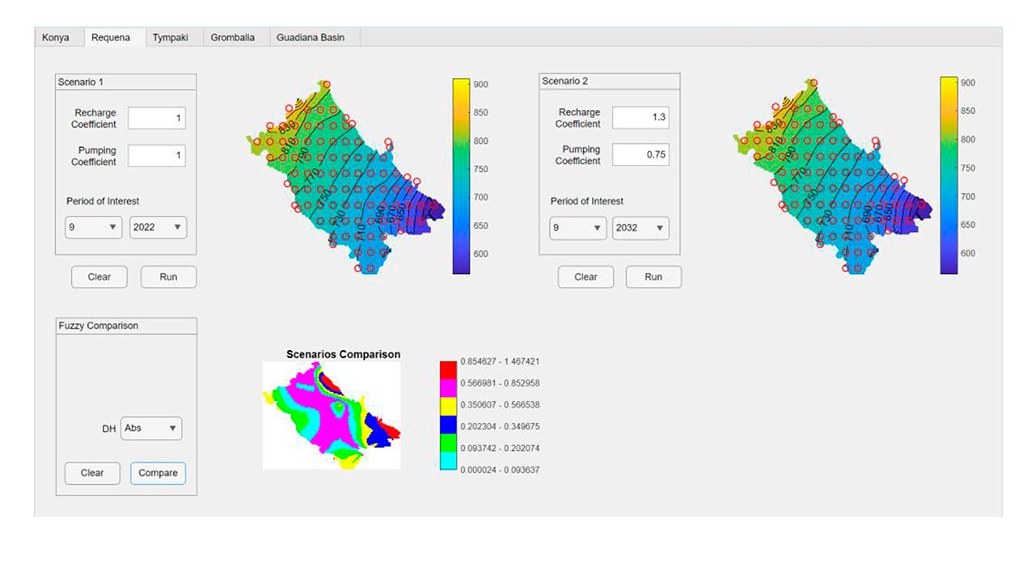Click Scenario 1 Period of Interest label
Screen dimensions: 1035x582
point(103,201)
